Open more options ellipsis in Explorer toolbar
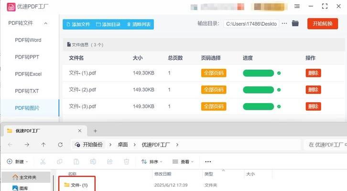This screenshot has height=191, width=347. pos(208,161)
